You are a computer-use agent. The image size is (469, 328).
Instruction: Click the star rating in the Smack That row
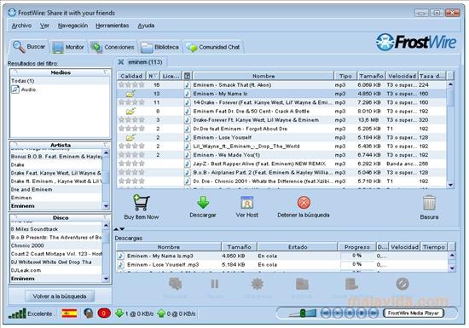[x=131, y=85]
